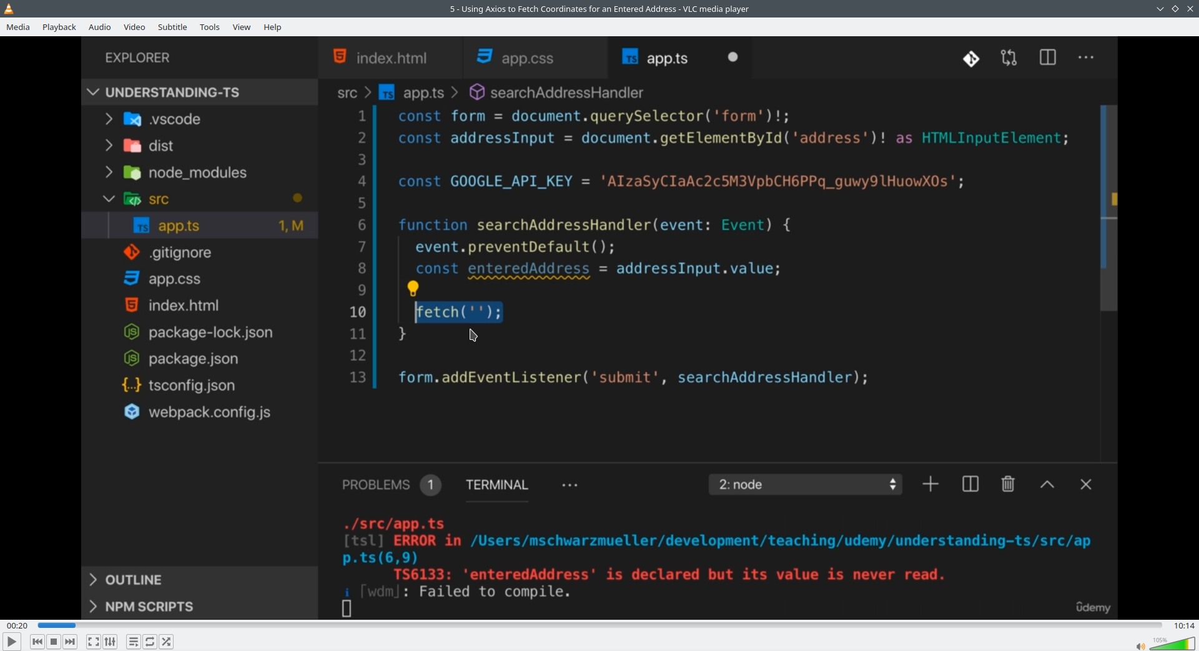The image size is (1199, 651).
Task: Switch to the app.css editor tab
Action: tap(535, 58)
